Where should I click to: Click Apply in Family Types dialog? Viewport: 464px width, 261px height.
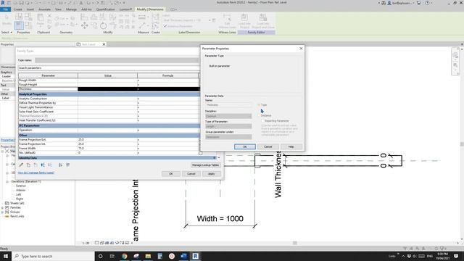pos(211,174)
